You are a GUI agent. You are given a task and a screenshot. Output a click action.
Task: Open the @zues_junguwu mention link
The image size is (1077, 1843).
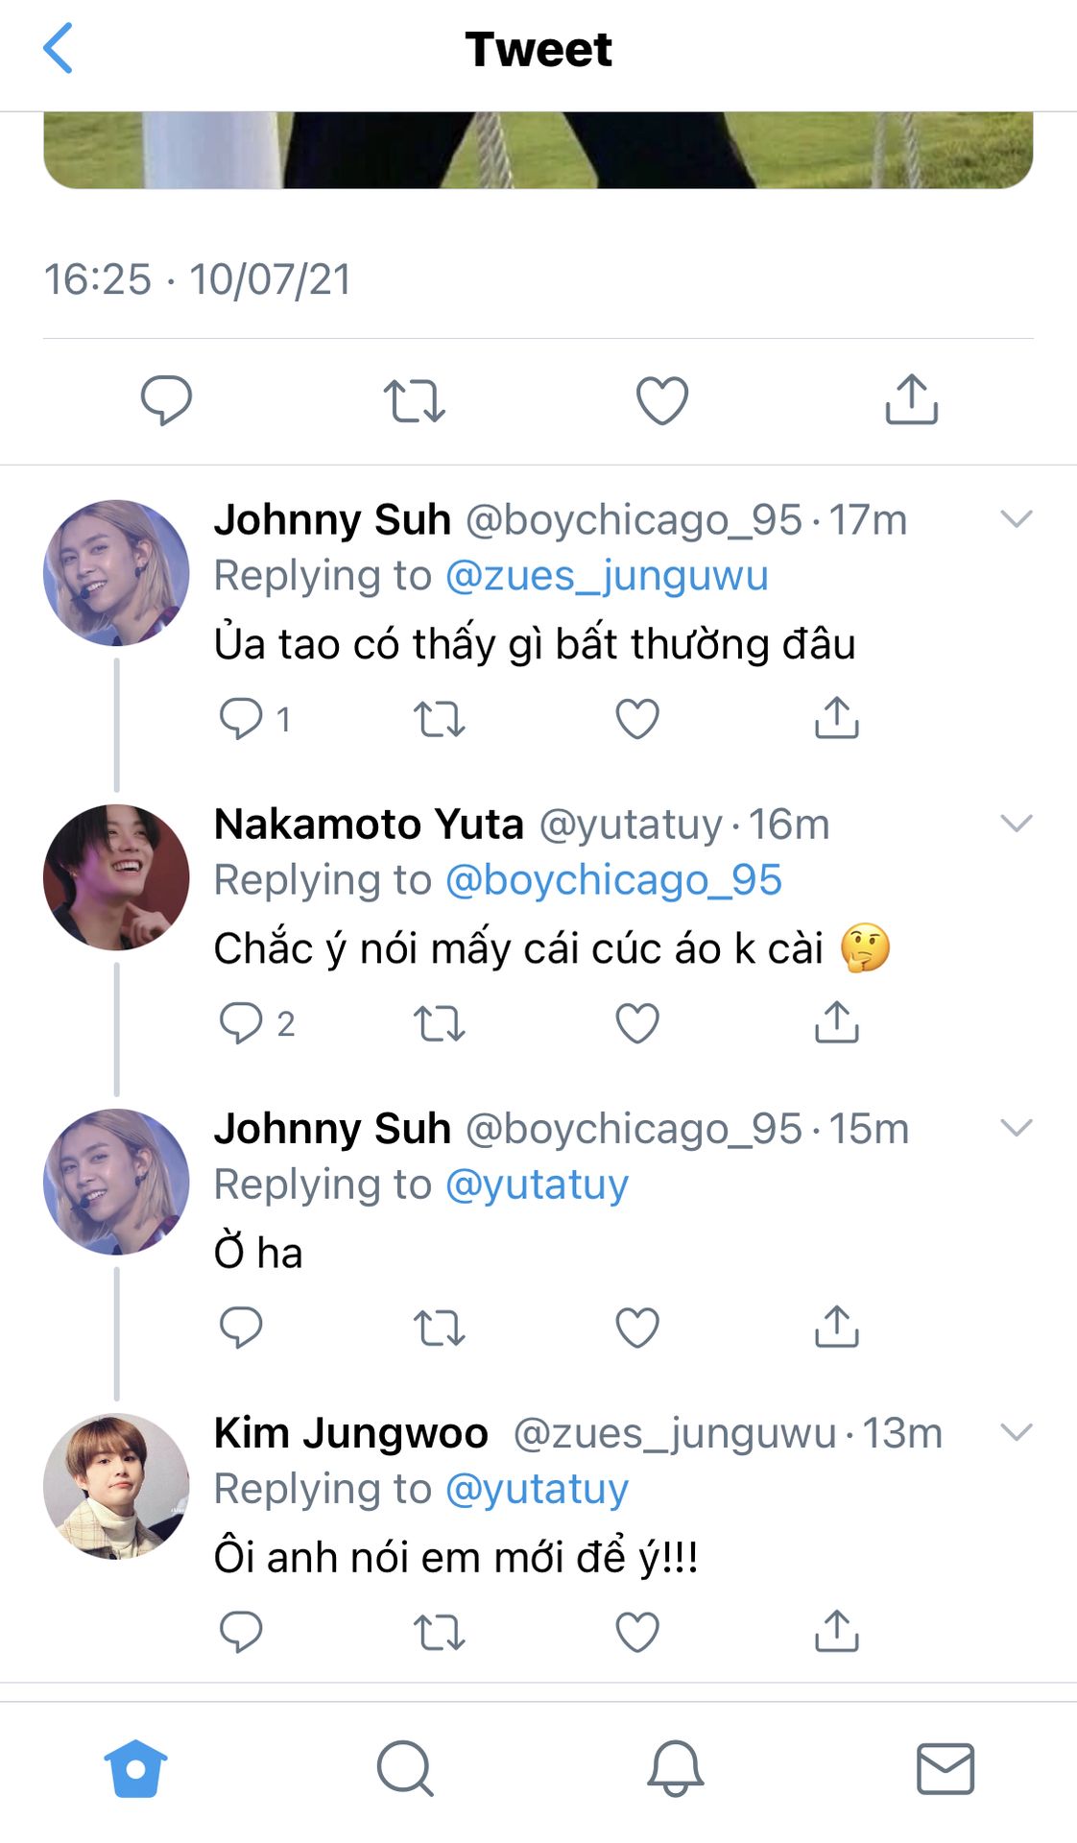point(607,576)
